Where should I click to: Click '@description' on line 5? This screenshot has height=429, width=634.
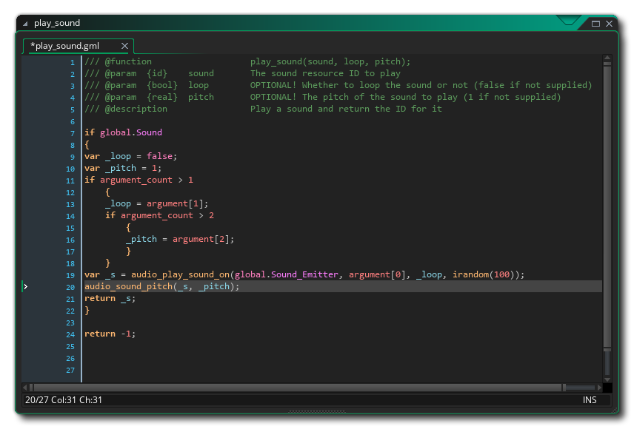click(x=136, y=109)
